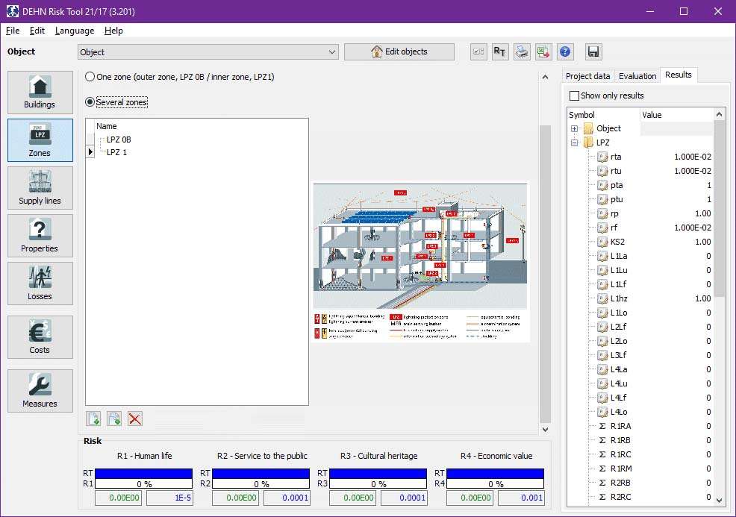Switch to the Evaluation tab
This screenshot has width=736, height=517.
tap(637, 75)
